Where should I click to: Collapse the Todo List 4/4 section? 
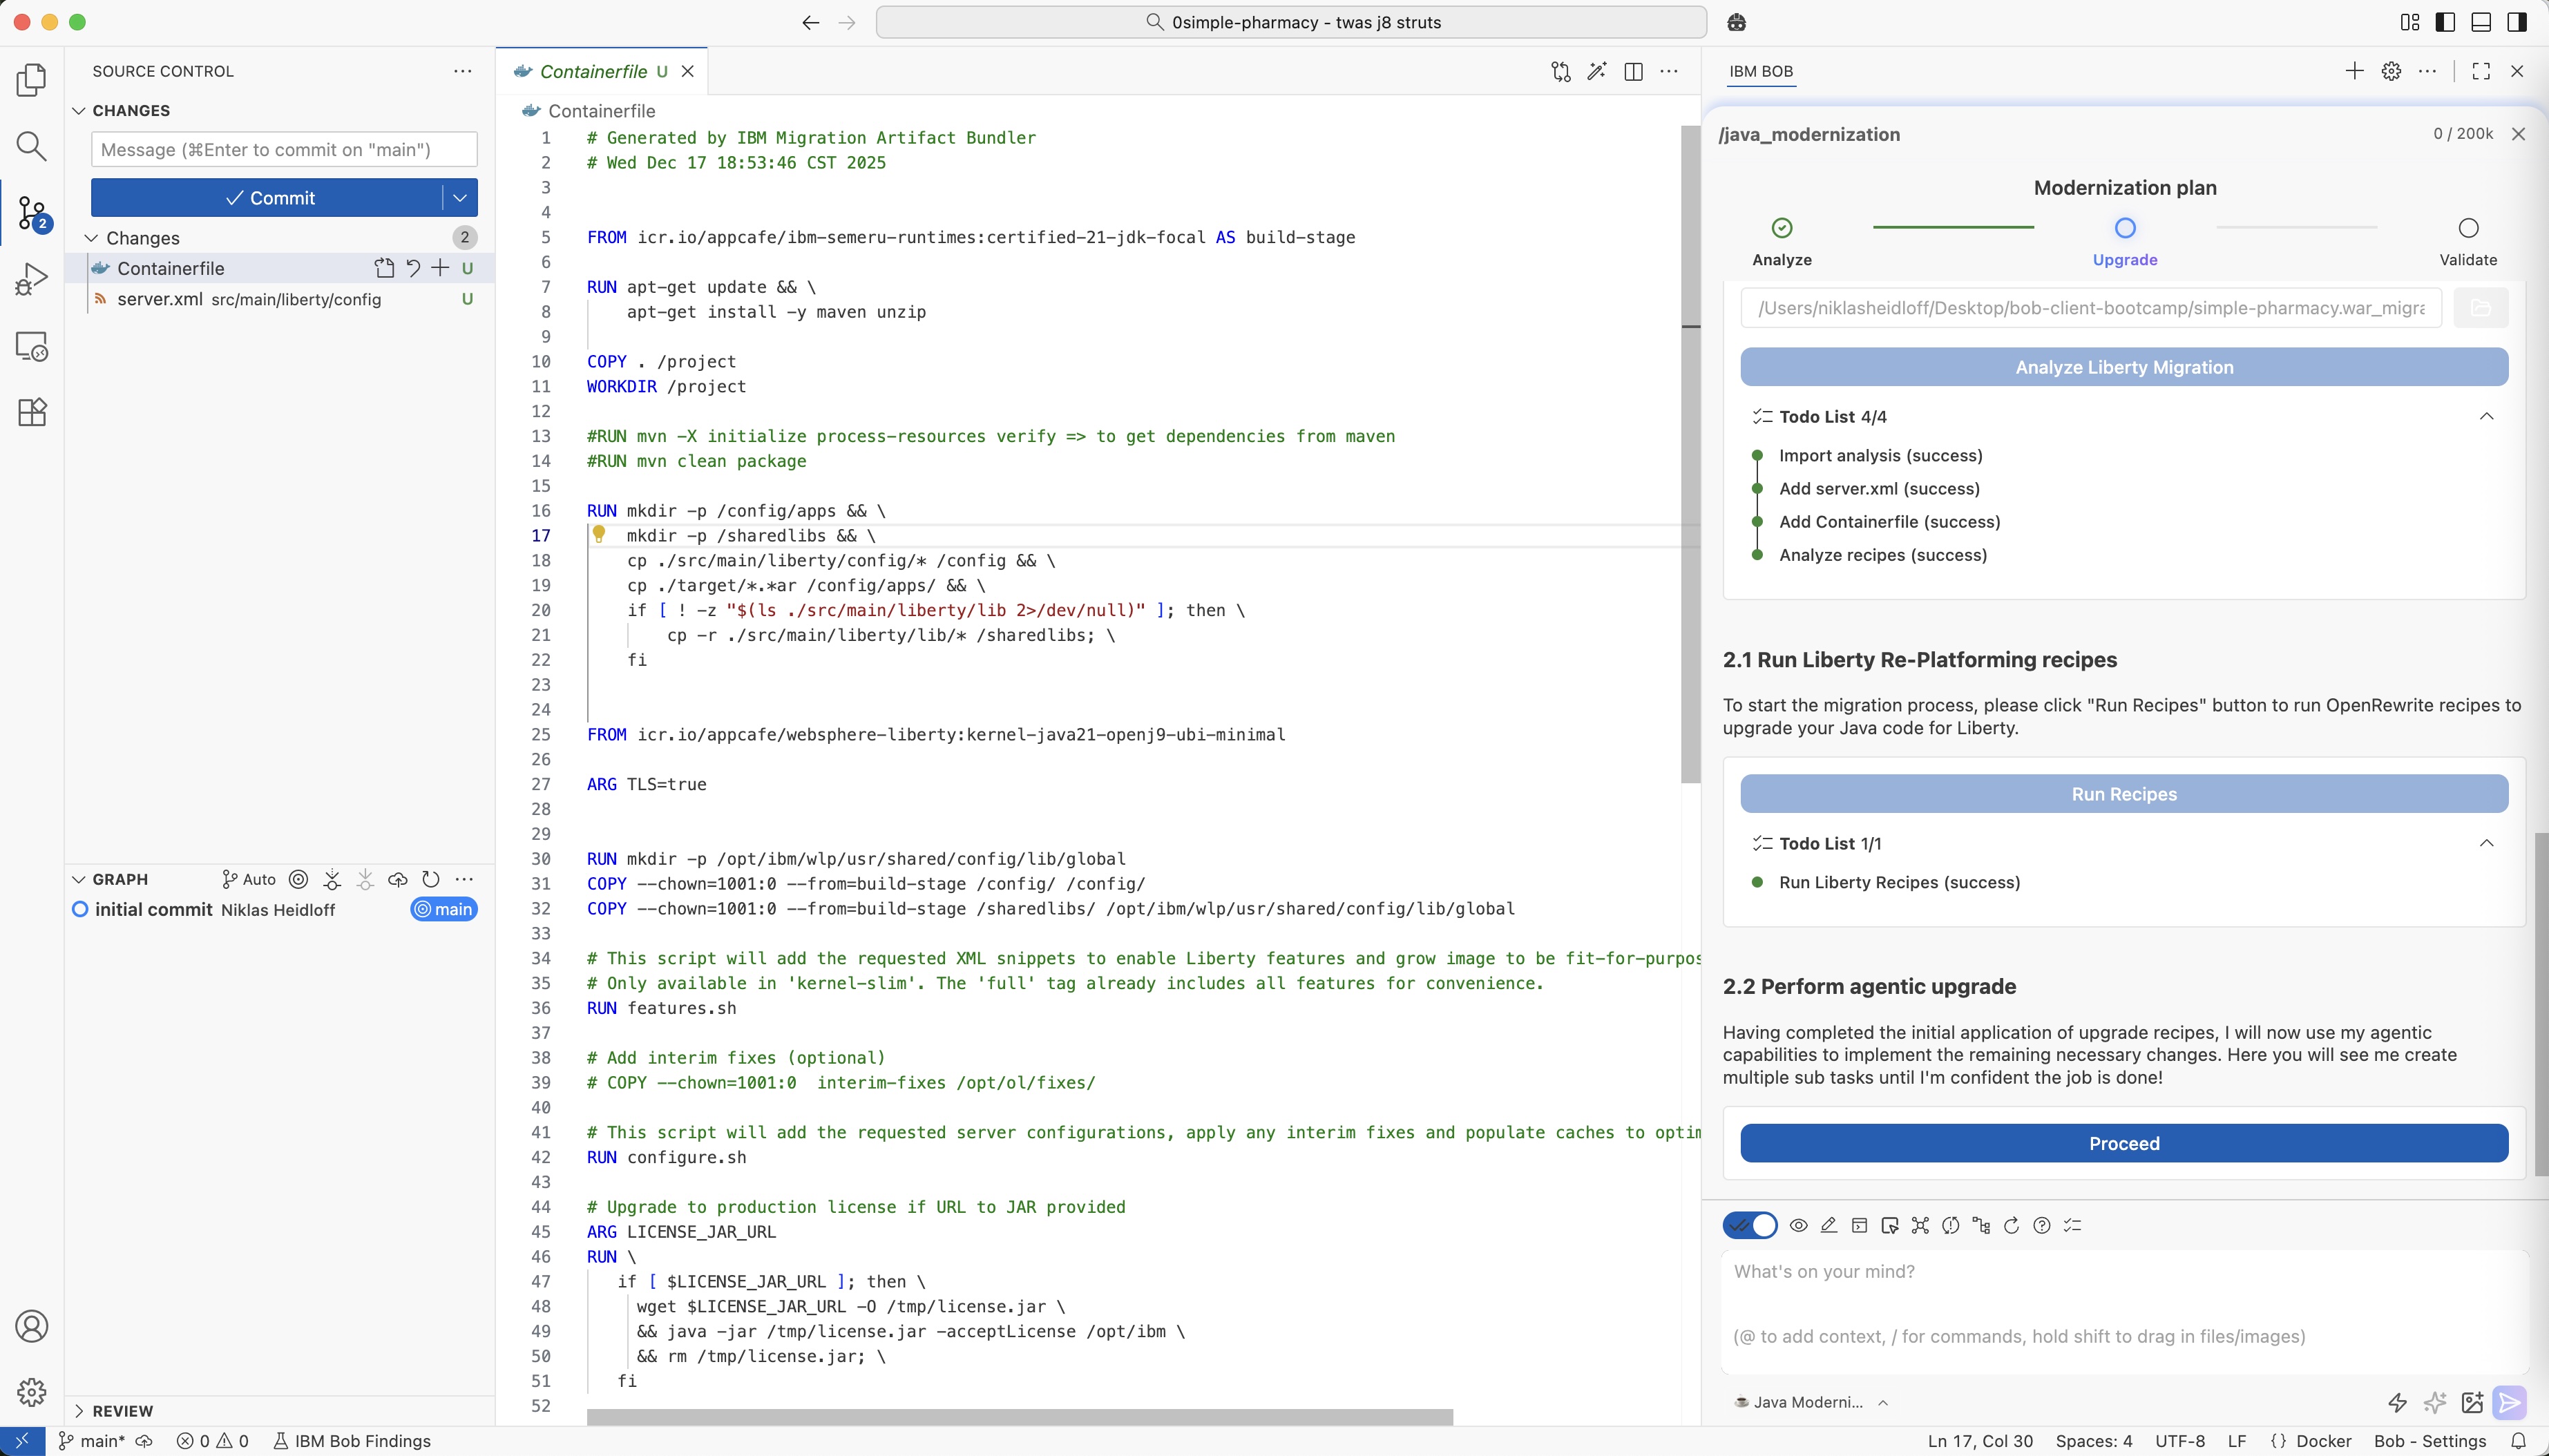tap(2486, 416)
